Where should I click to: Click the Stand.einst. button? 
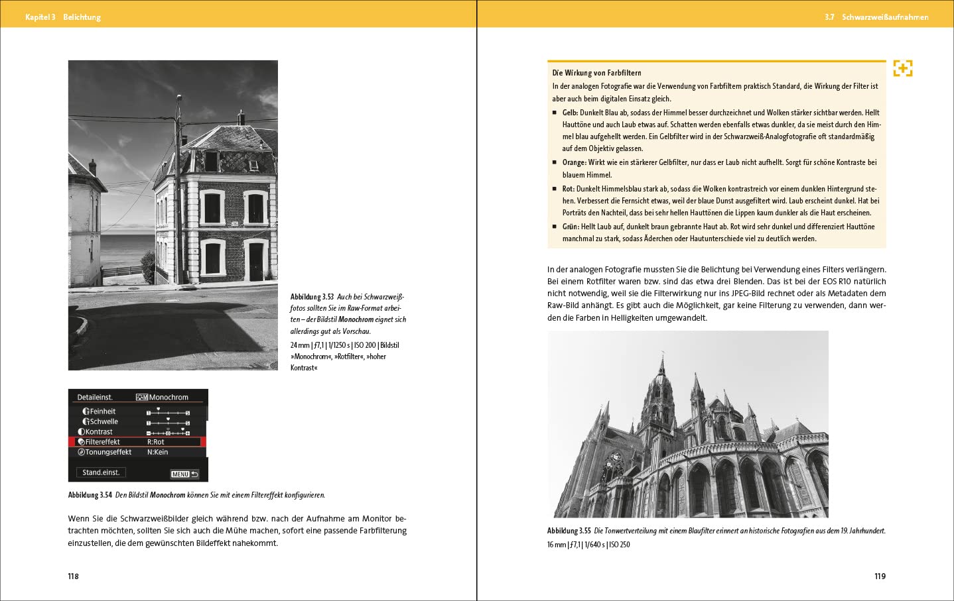(x=101, y=472)
